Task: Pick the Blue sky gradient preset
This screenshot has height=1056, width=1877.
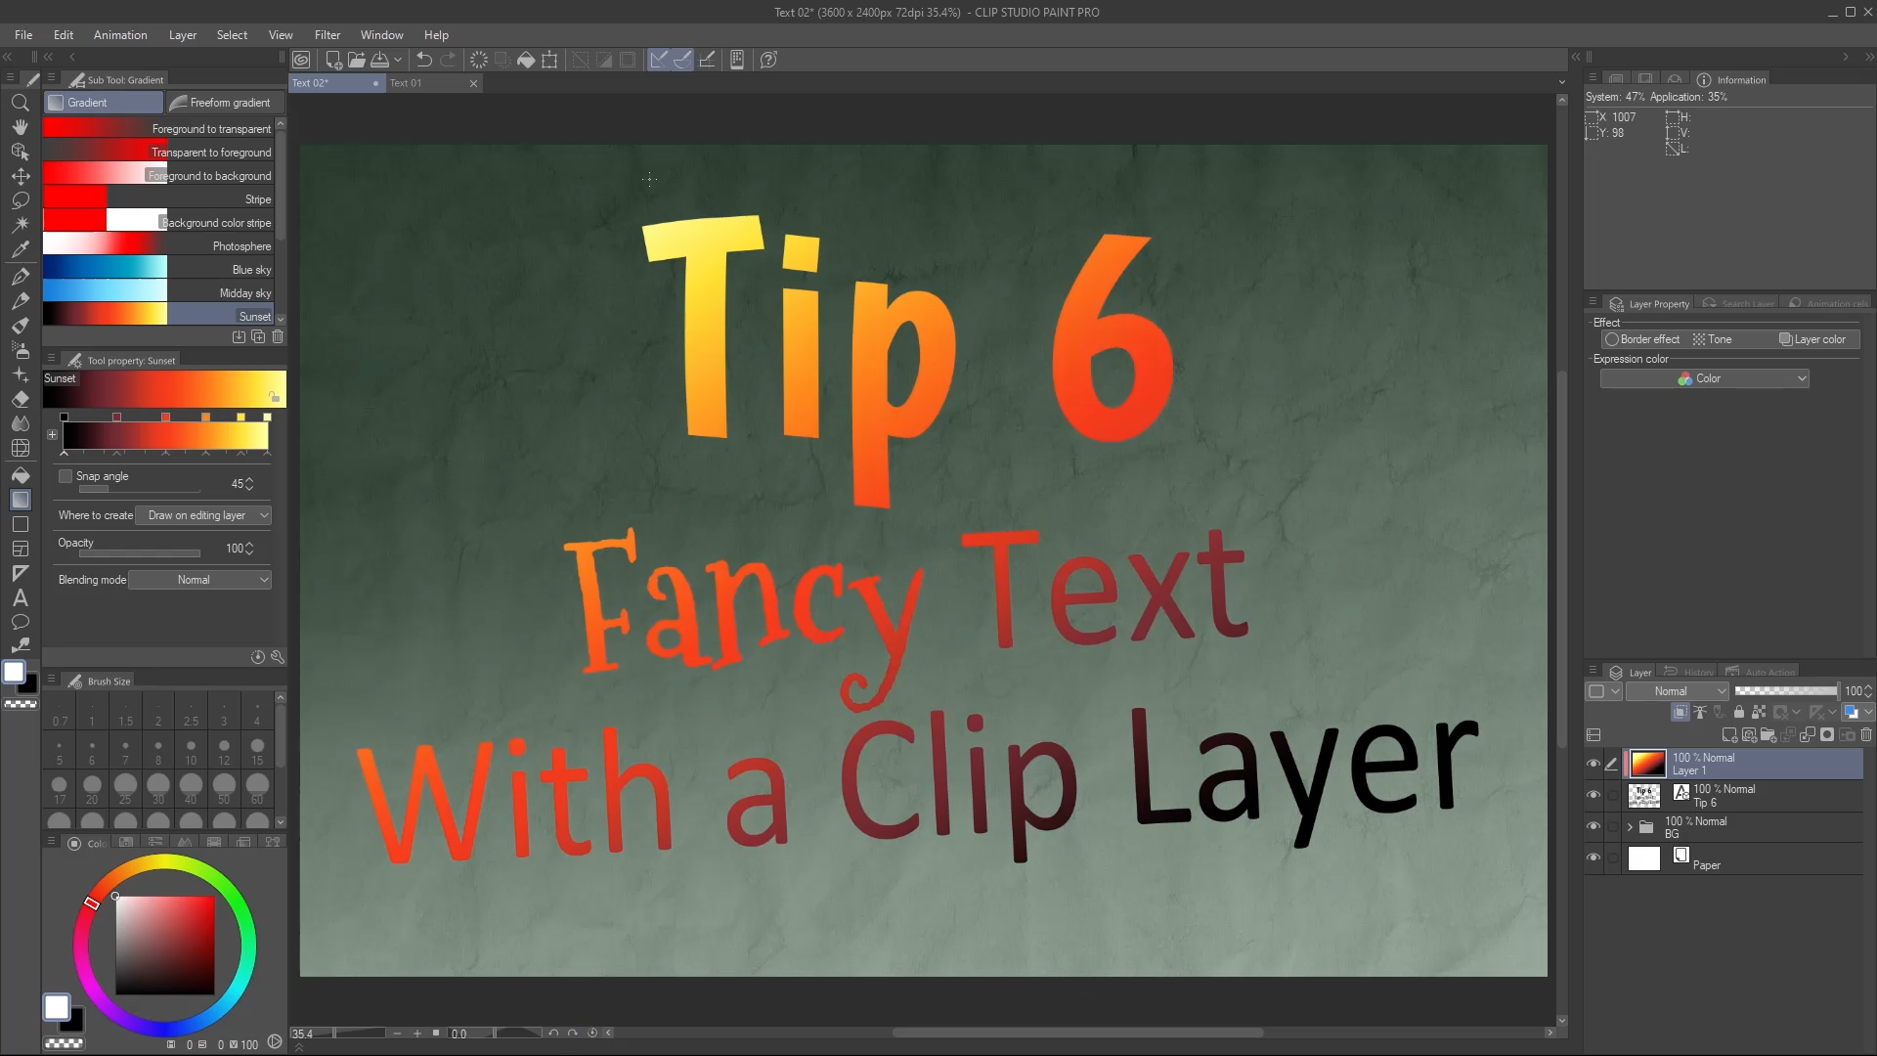Action: [x=161, y=269]
